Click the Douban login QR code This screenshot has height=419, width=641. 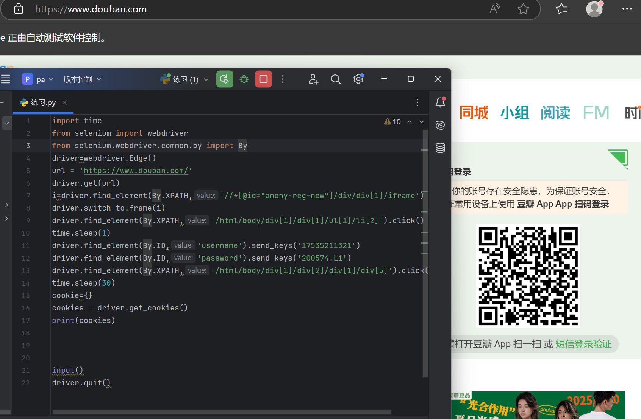528,276
